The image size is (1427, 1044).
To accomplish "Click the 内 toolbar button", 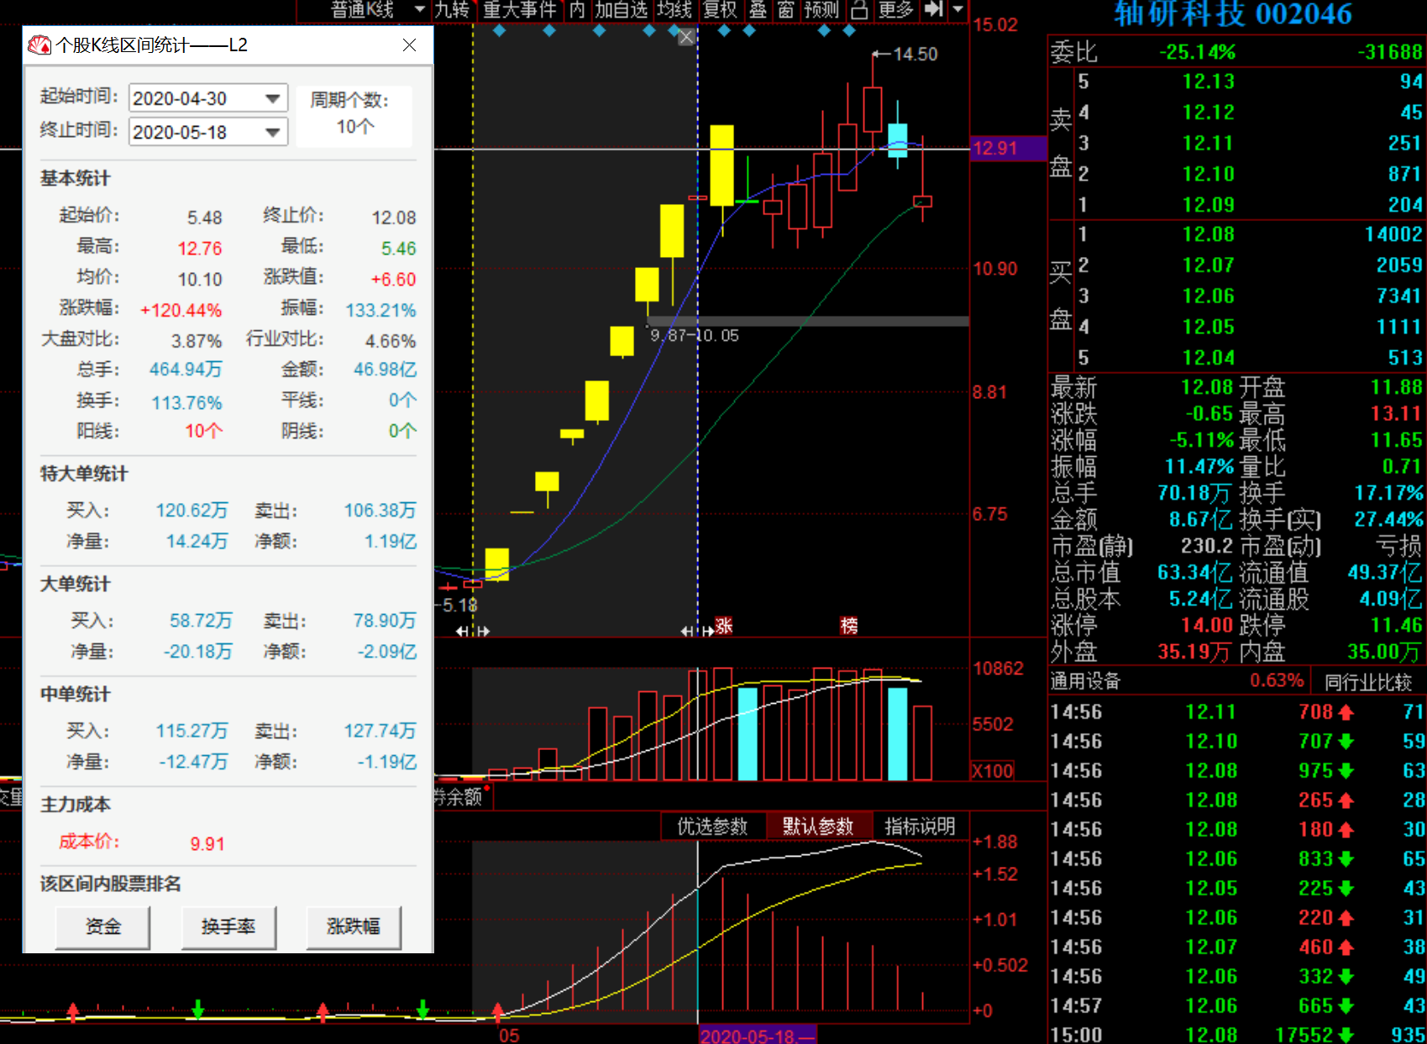I will (x=577, y=10).
